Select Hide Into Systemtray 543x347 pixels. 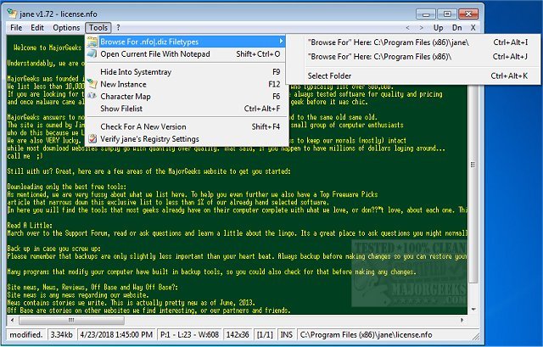(x=186, y=71)
